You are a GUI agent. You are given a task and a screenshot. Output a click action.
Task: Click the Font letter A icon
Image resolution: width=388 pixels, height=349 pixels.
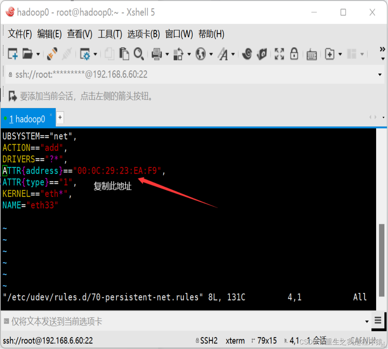[223, 54]
